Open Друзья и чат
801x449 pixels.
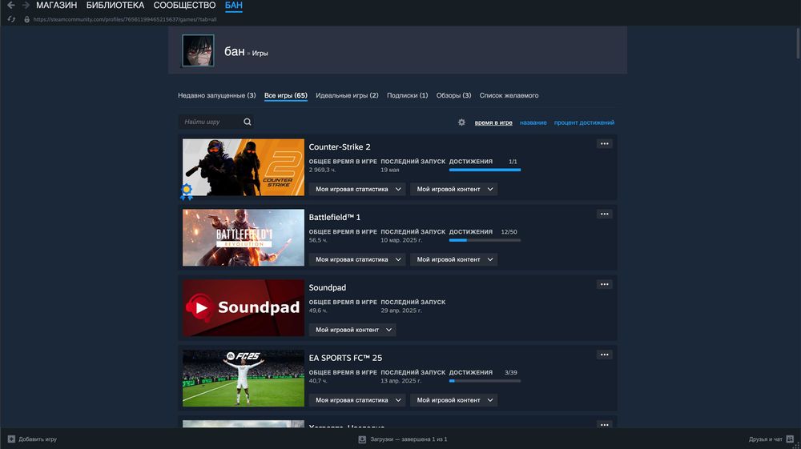771,439
